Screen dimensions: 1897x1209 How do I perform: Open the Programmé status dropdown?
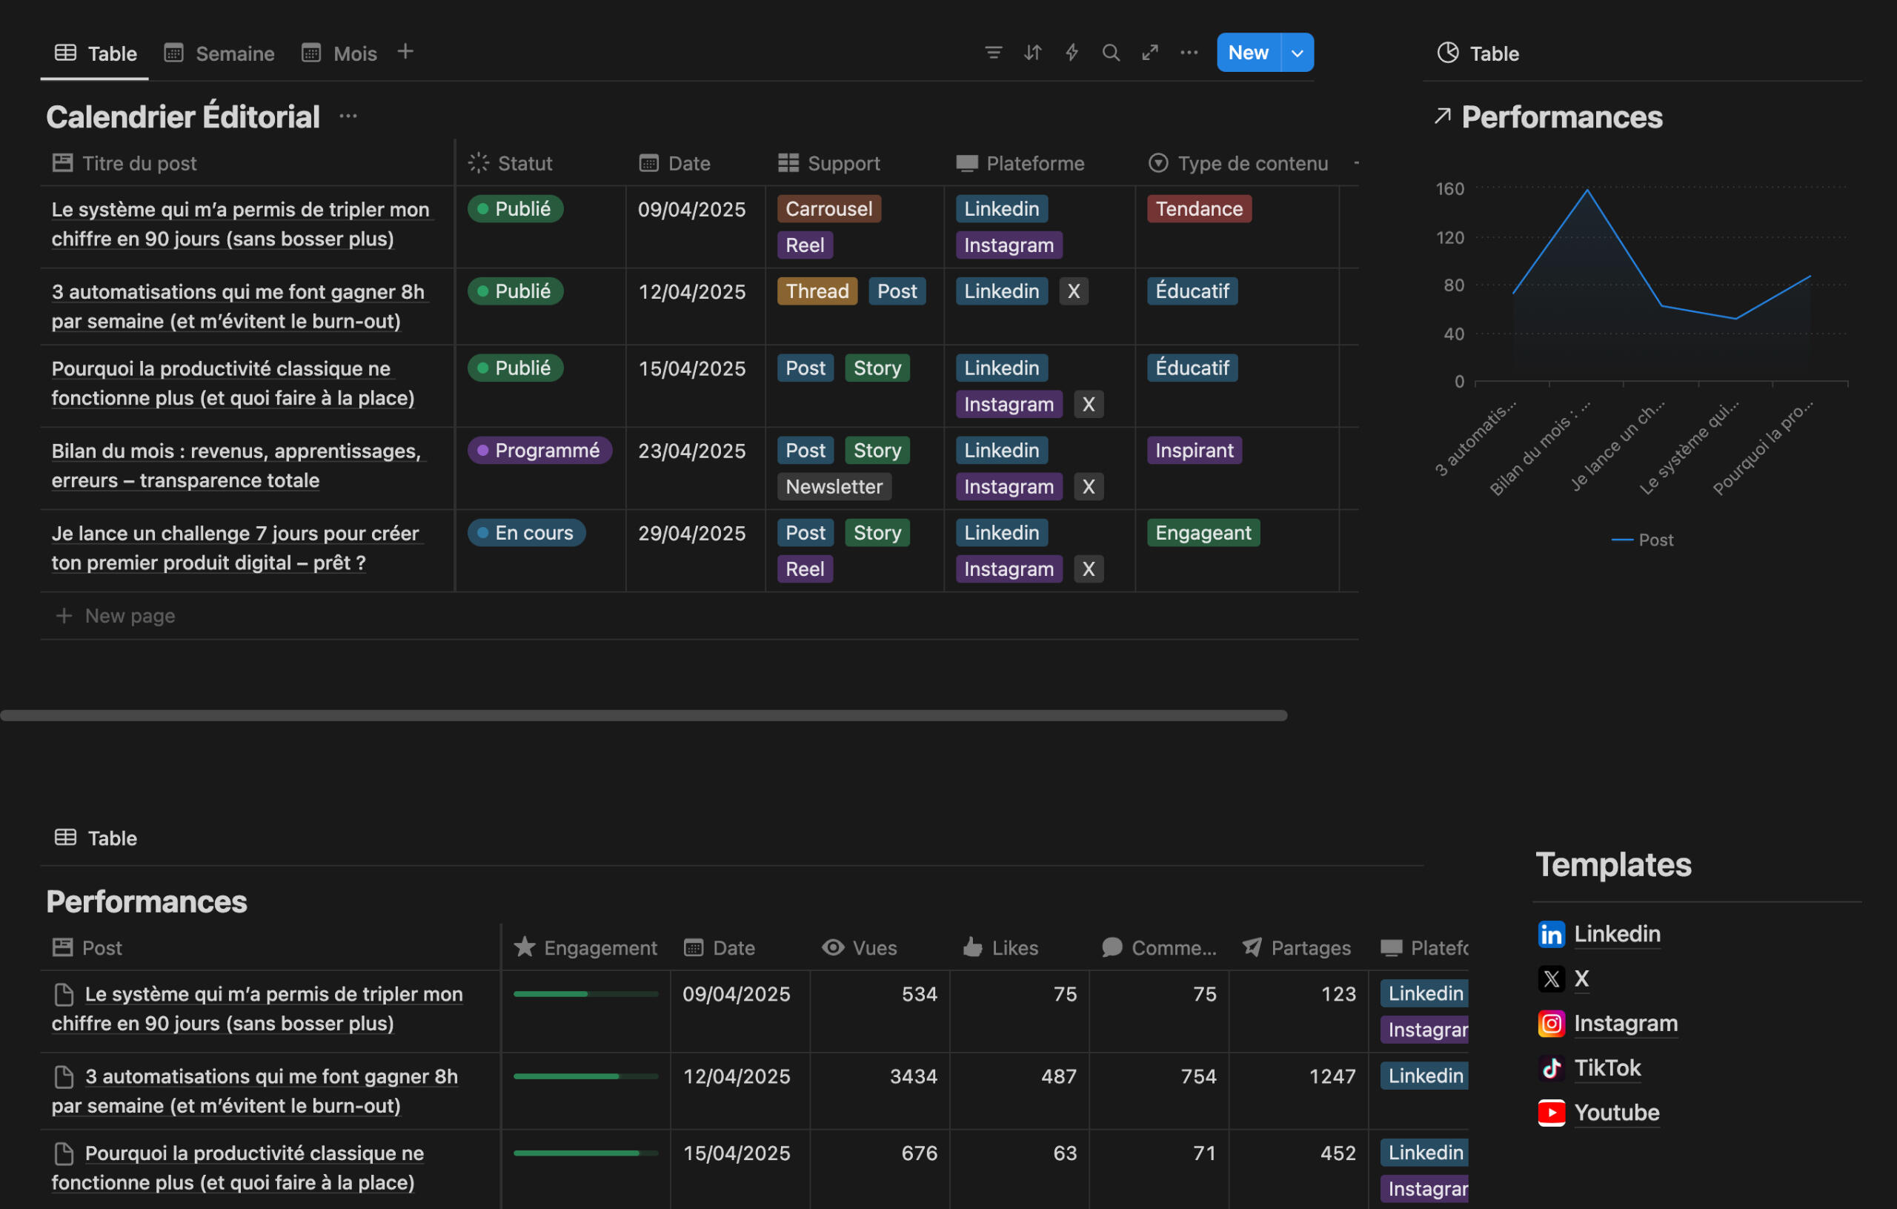(x=539, y=451)
